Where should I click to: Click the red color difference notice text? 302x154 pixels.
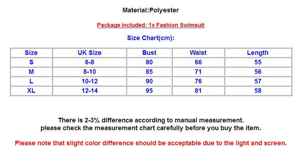(x=151, y=143)
